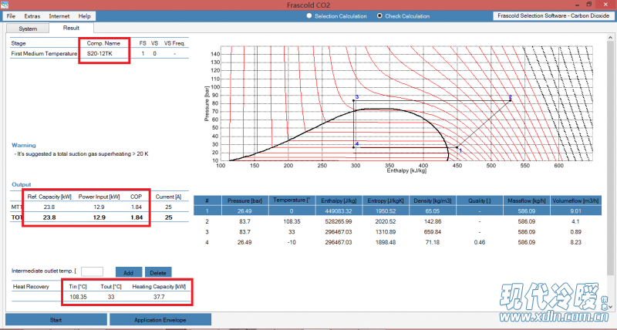This screenshot has width=617, height=330.
Task: Click the Quality column header
Action: tap(479, 200)
